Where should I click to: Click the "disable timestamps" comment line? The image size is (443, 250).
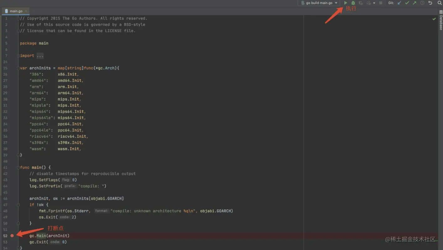point(82,174)
